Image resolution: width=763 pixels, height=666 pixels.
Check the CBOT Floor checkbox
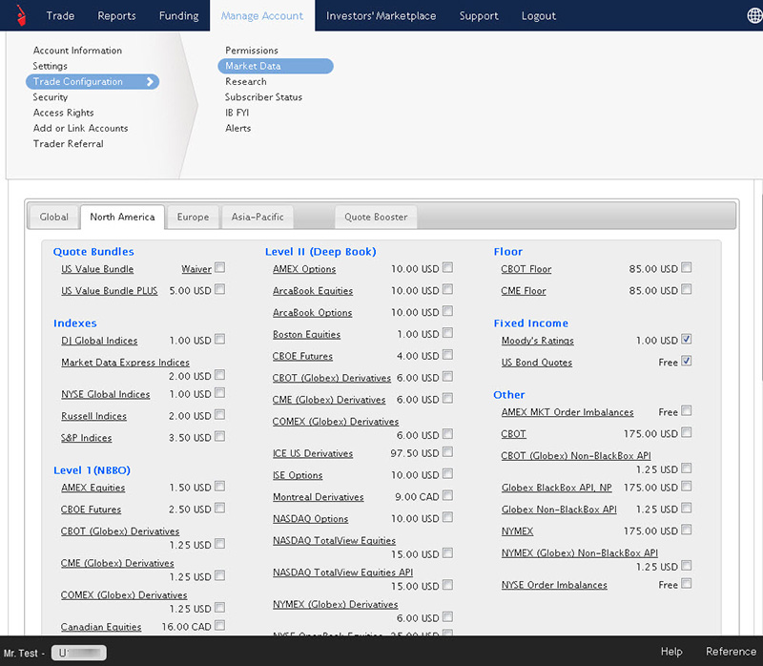686,267
